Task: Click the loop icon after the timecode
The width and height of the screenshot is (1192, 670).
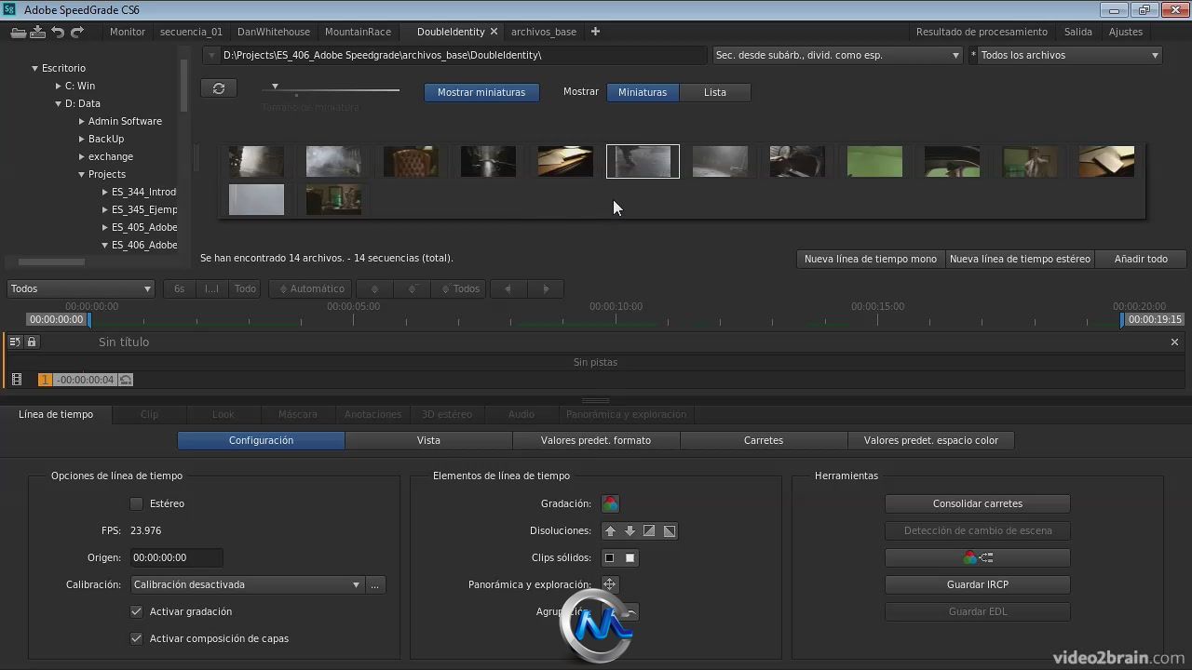Action: (x=126, y=380)
